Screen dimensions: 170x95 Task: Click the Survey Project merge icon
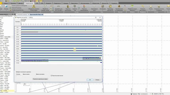coord(34,6)
